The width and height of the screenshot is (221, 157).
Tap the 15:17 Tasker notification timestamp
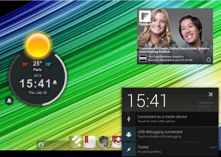[x=213, y=148]
